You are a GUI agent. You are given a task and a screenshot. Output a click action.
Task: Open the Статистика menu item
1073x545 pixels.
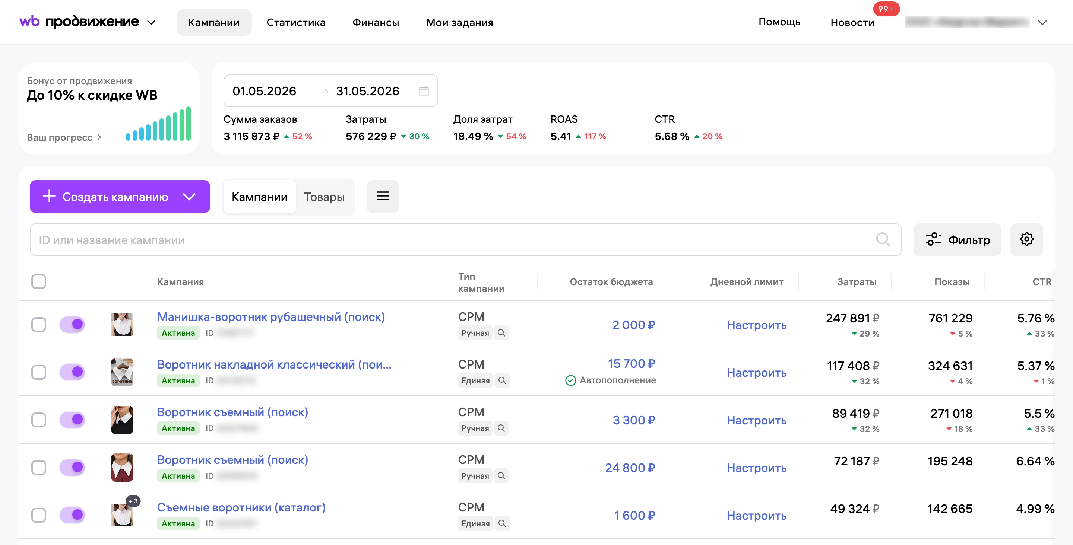296,22
